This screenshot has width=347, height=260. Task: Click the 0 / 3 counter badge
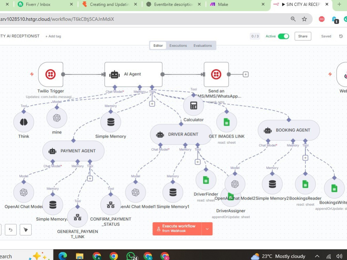pyautogui.click(x=255, y=36)
